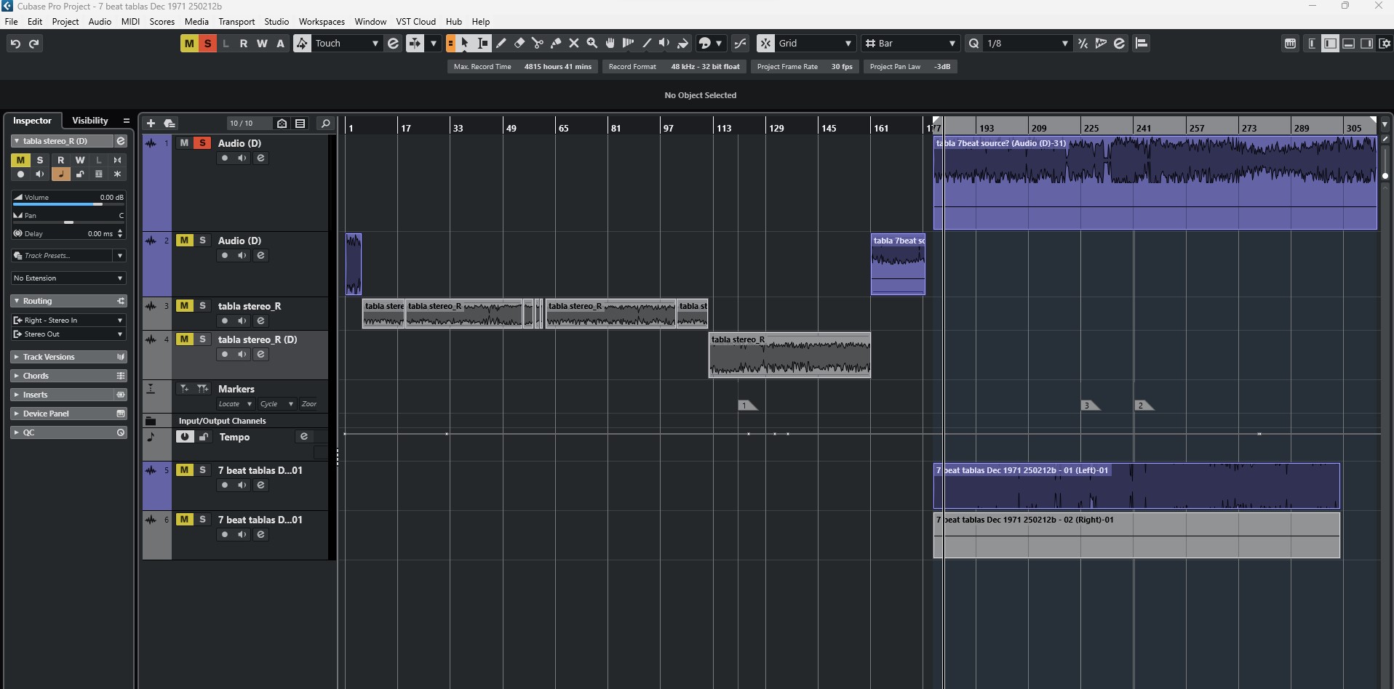Select the Draw pencil tool
The height and width of the screenshot is (689, 1394).
501,44
